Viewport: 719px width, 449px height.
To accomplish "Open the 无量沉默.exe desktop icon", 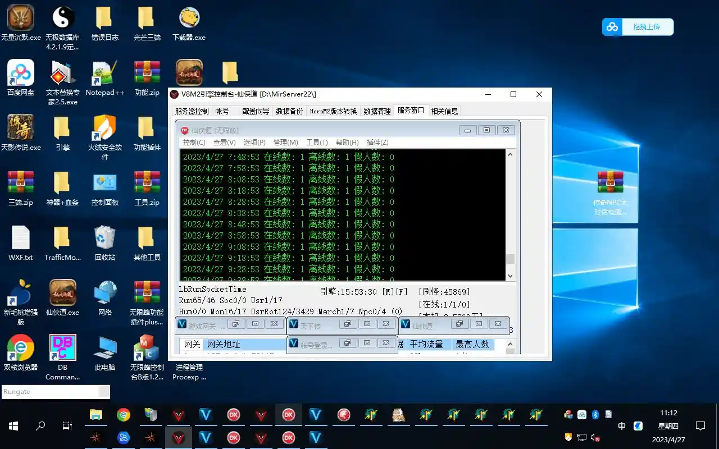I will pos(21,23).
